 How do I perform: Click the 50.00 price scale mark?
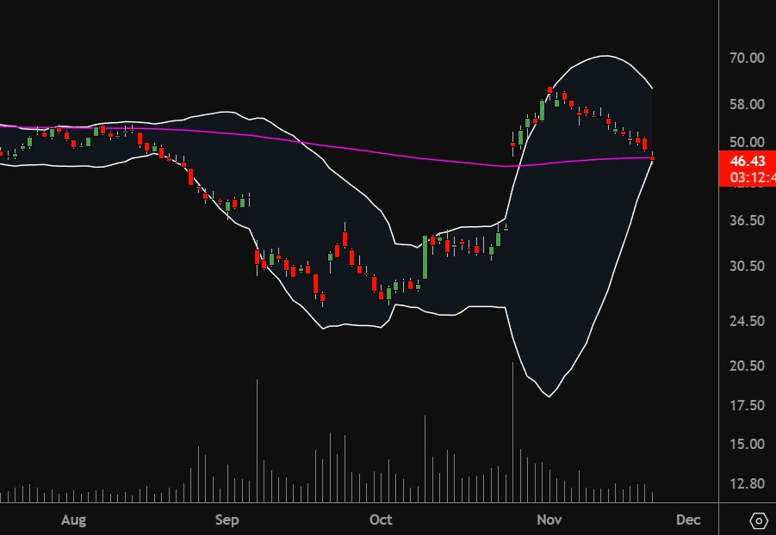(x=746, y=142)
